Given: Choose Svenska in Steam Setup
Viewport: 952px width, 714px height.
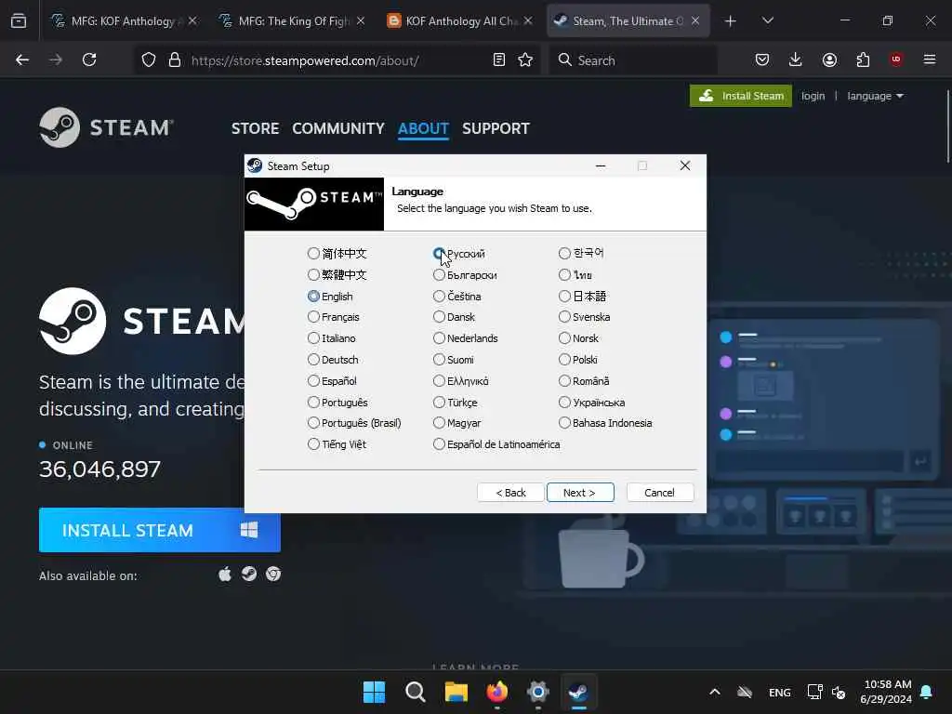Looking at the screenshot, I should 564,317.
